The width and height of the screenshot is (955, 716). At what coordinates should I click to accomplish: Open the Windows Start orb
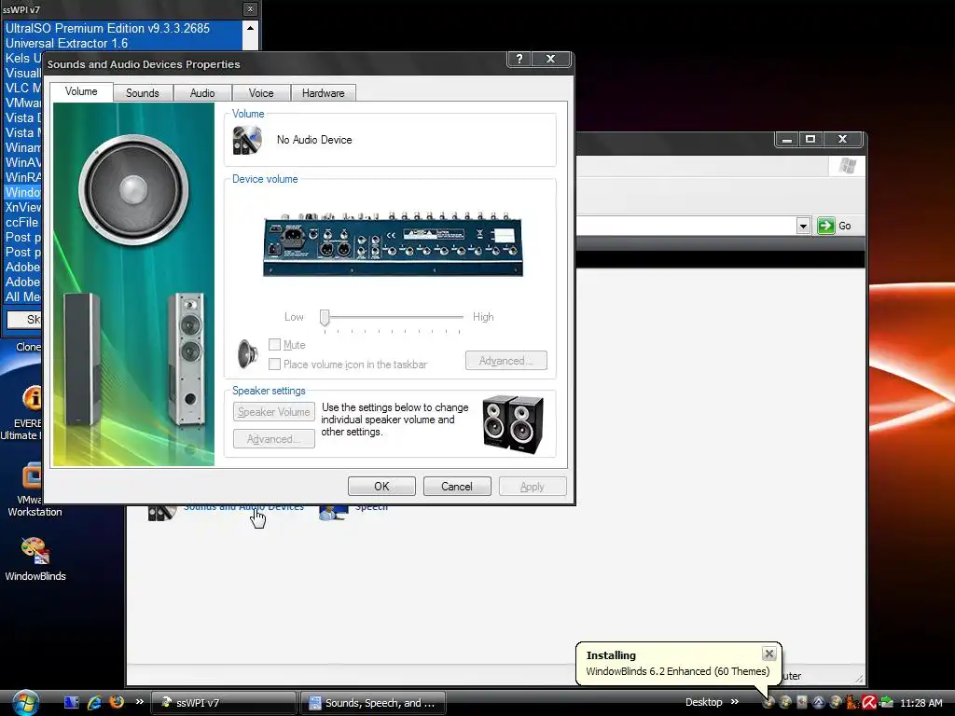pos(26,703)
